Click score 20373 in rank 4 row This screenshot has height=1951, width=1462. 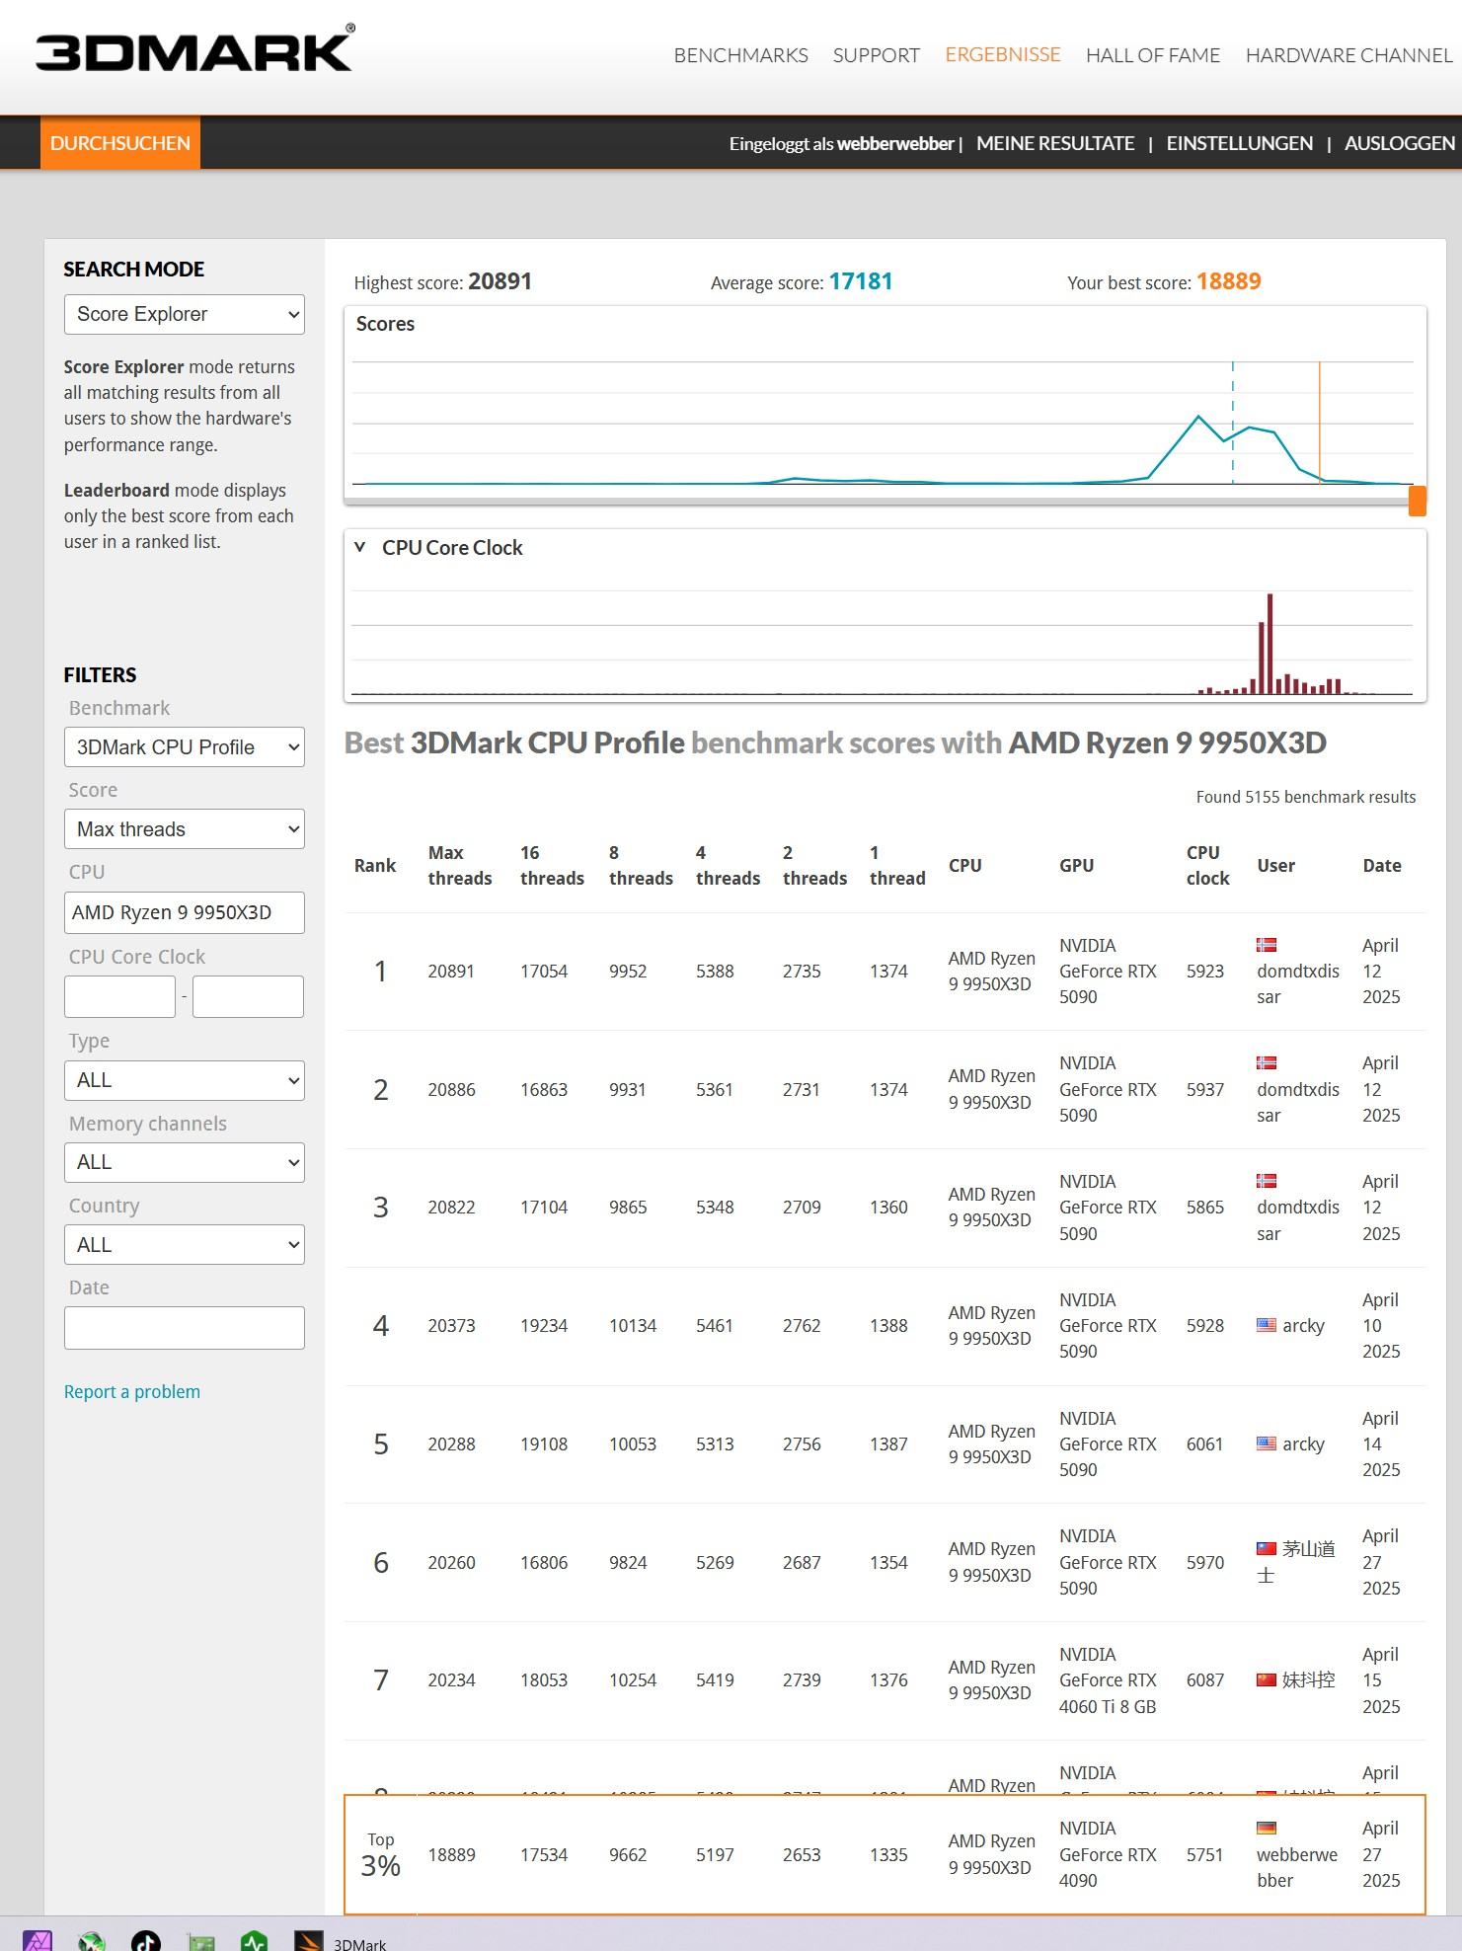click(451, 1325)
